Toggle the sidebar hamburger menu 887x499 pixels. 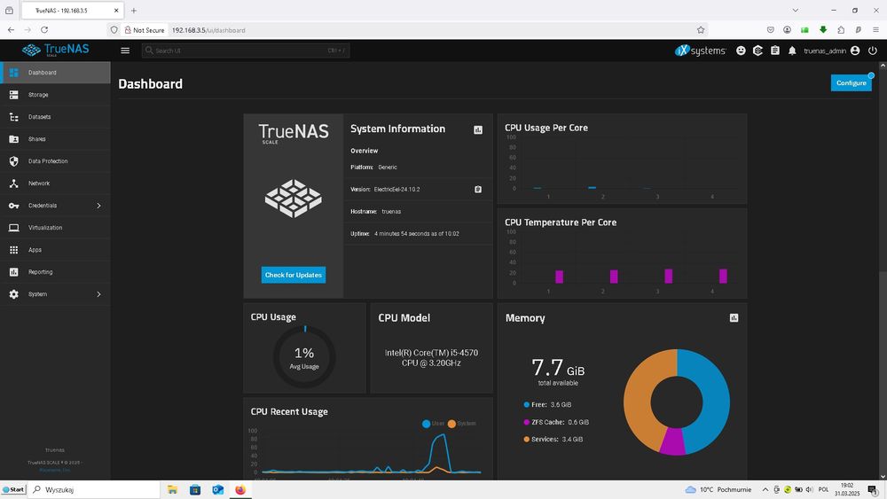(125, 51)
